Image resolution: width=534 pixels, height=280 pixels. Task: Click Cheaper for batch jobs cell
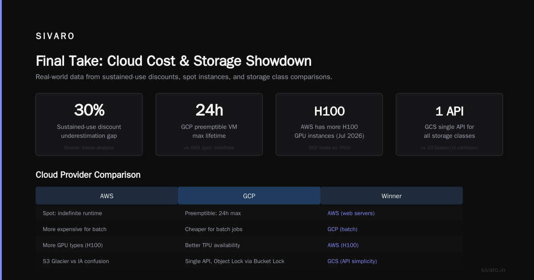point(214,229)
